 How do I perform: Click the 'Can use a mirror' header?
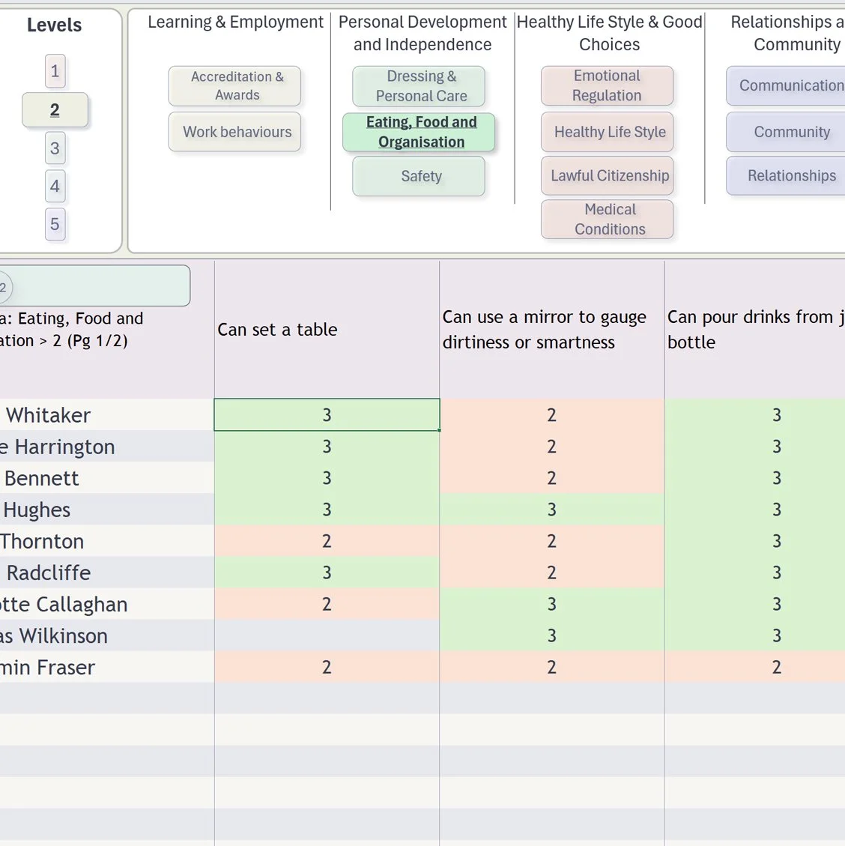pyautogui.click(x=551, y=330)
